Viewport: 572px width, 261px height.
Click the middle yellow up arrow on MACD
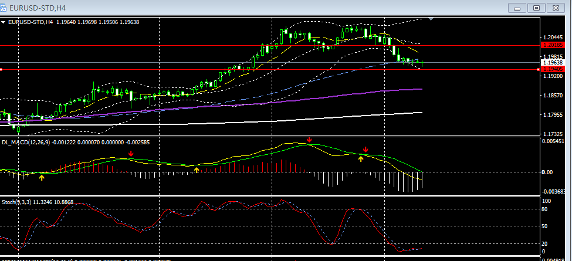[197, 170]
